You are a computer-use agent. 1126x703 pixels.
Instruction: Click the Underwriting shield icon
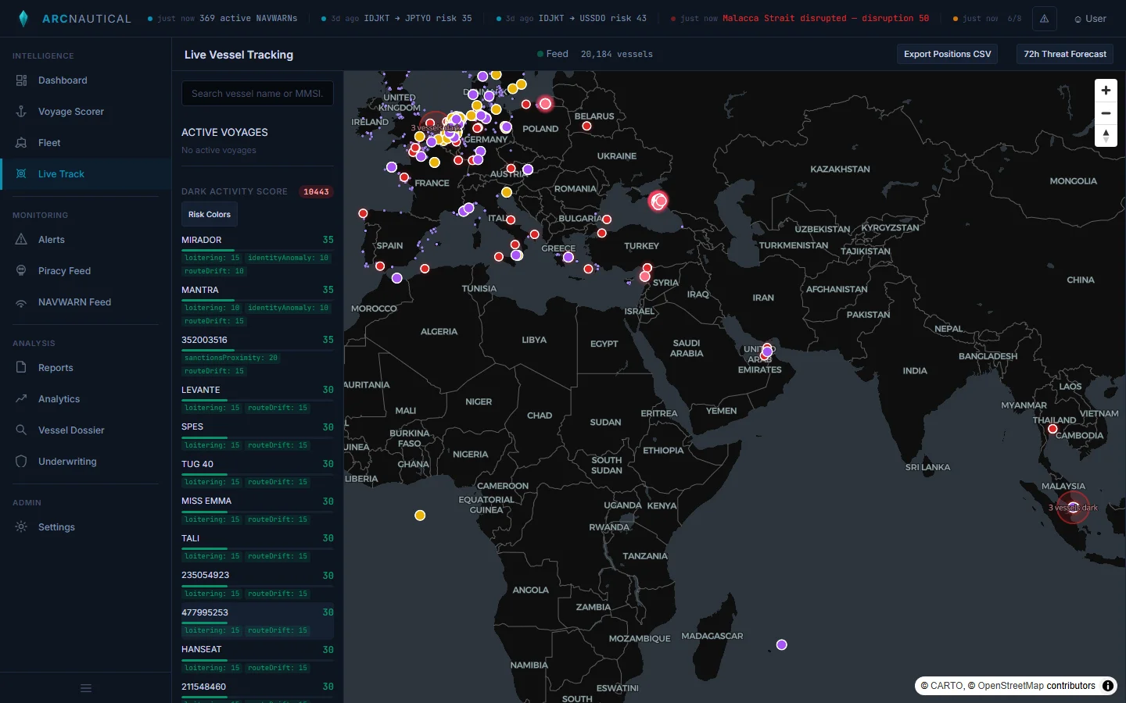(x=21, y=461)
